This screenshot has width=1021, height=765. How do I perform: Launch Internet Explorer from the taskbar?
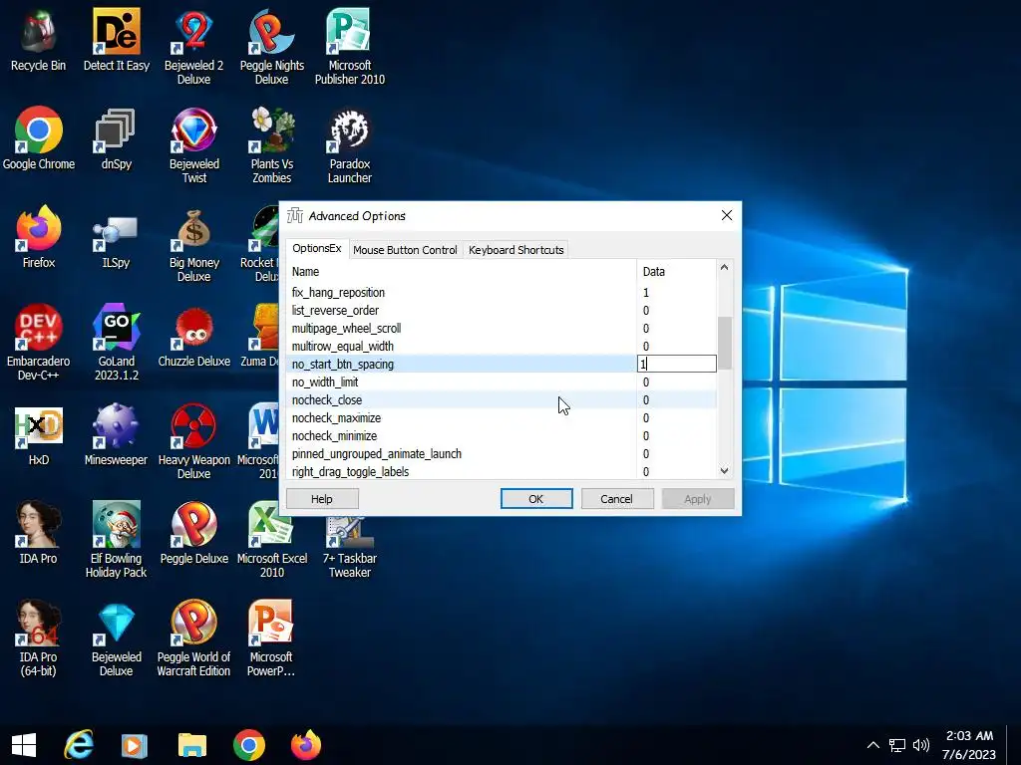79,745
